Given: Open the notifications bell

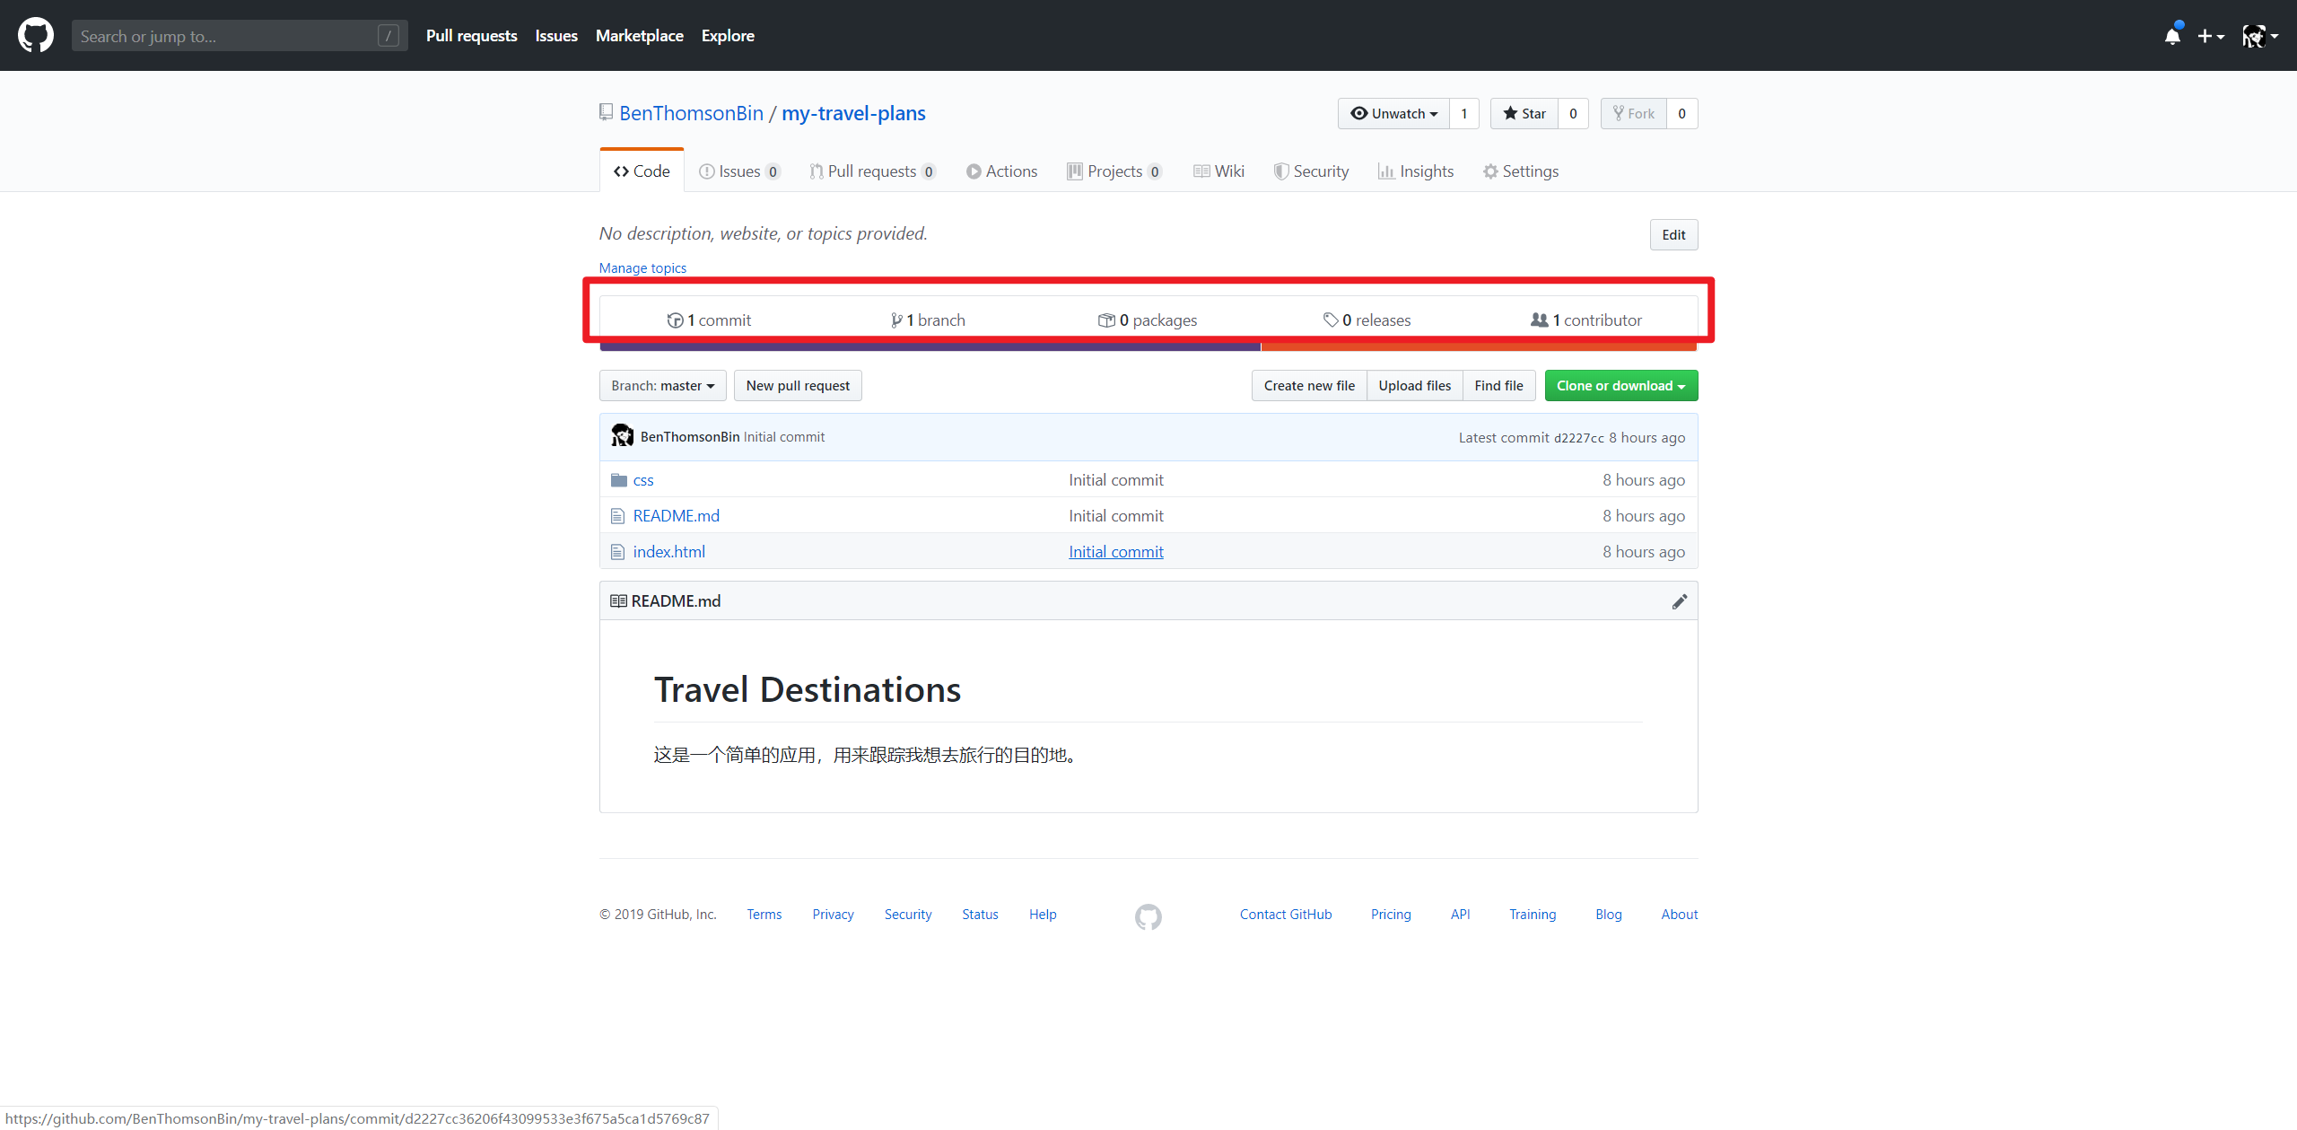Looking at the screenshot, I should pos(2172,36).
